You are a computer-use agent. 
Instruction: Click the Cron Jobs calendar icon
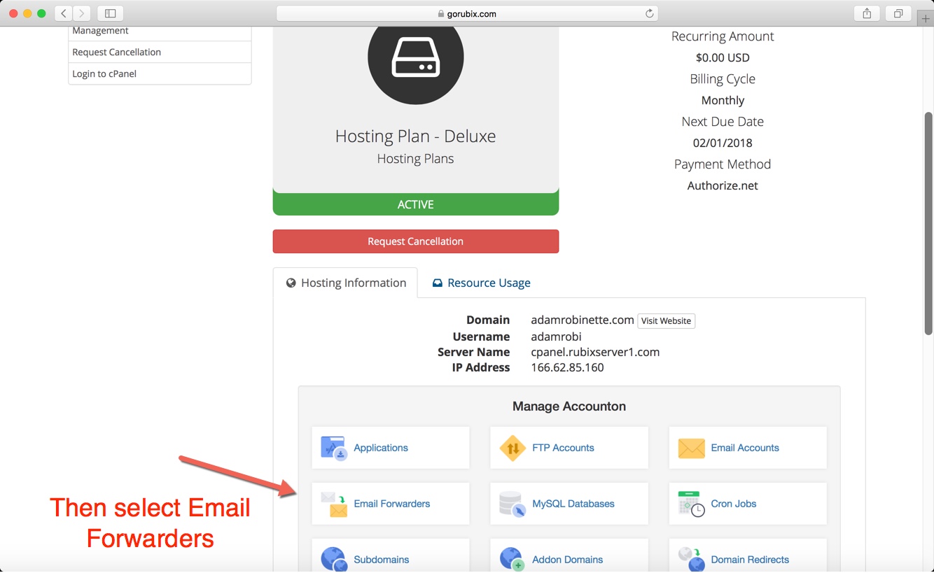pos(691,504)
